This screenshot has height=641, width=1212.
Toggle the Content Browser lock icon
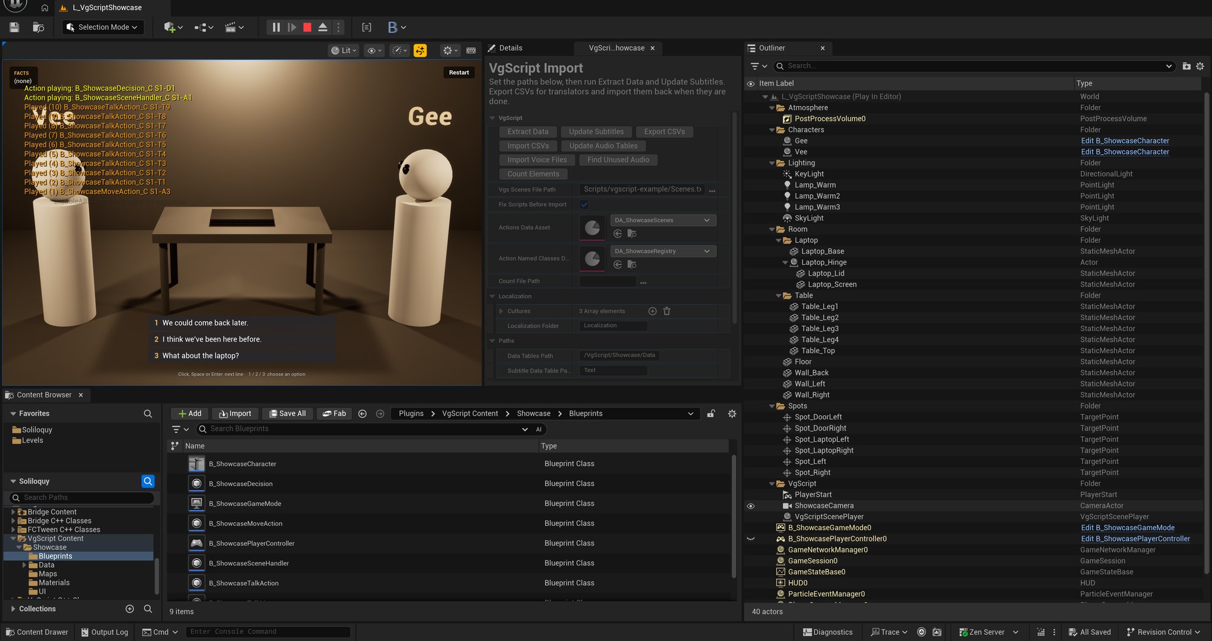711,414
